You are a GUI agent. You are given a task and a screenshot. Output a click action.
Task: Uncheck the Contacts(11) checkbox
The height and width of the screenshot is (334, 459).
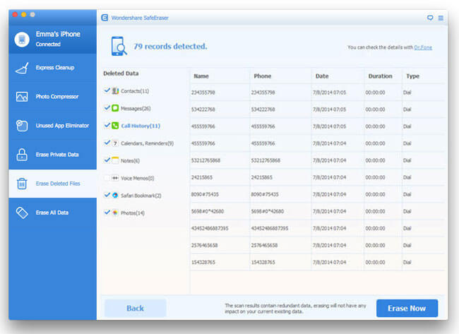107,90
